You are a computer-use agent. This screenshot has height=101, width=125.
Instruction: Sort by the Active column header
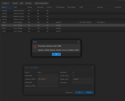pyautogui.click(x=31, y=7)
